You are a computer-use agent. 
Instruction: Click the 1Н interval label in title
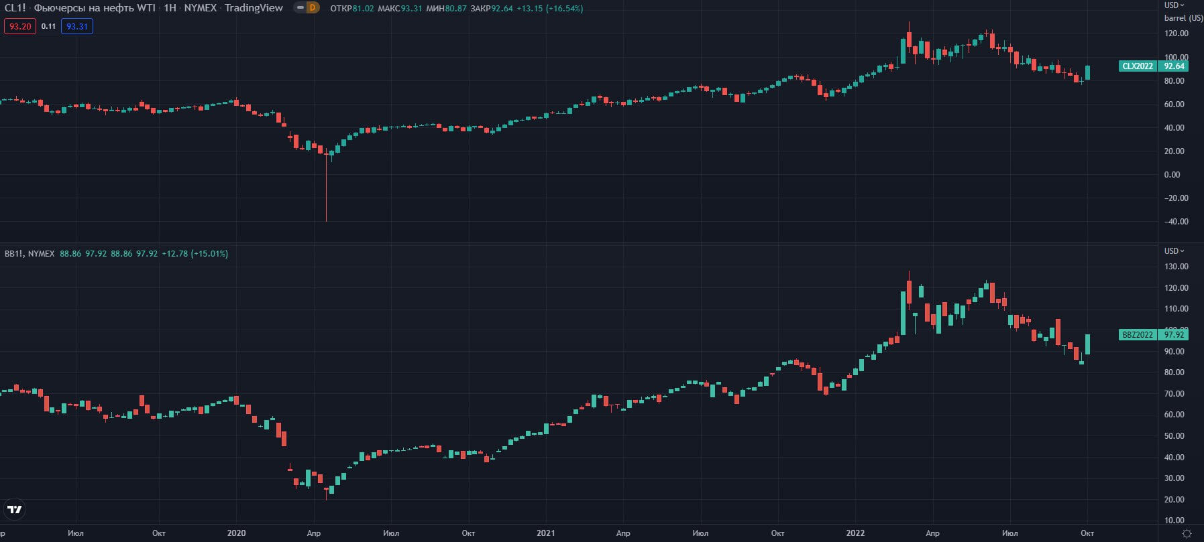click(x=170, y=8)
